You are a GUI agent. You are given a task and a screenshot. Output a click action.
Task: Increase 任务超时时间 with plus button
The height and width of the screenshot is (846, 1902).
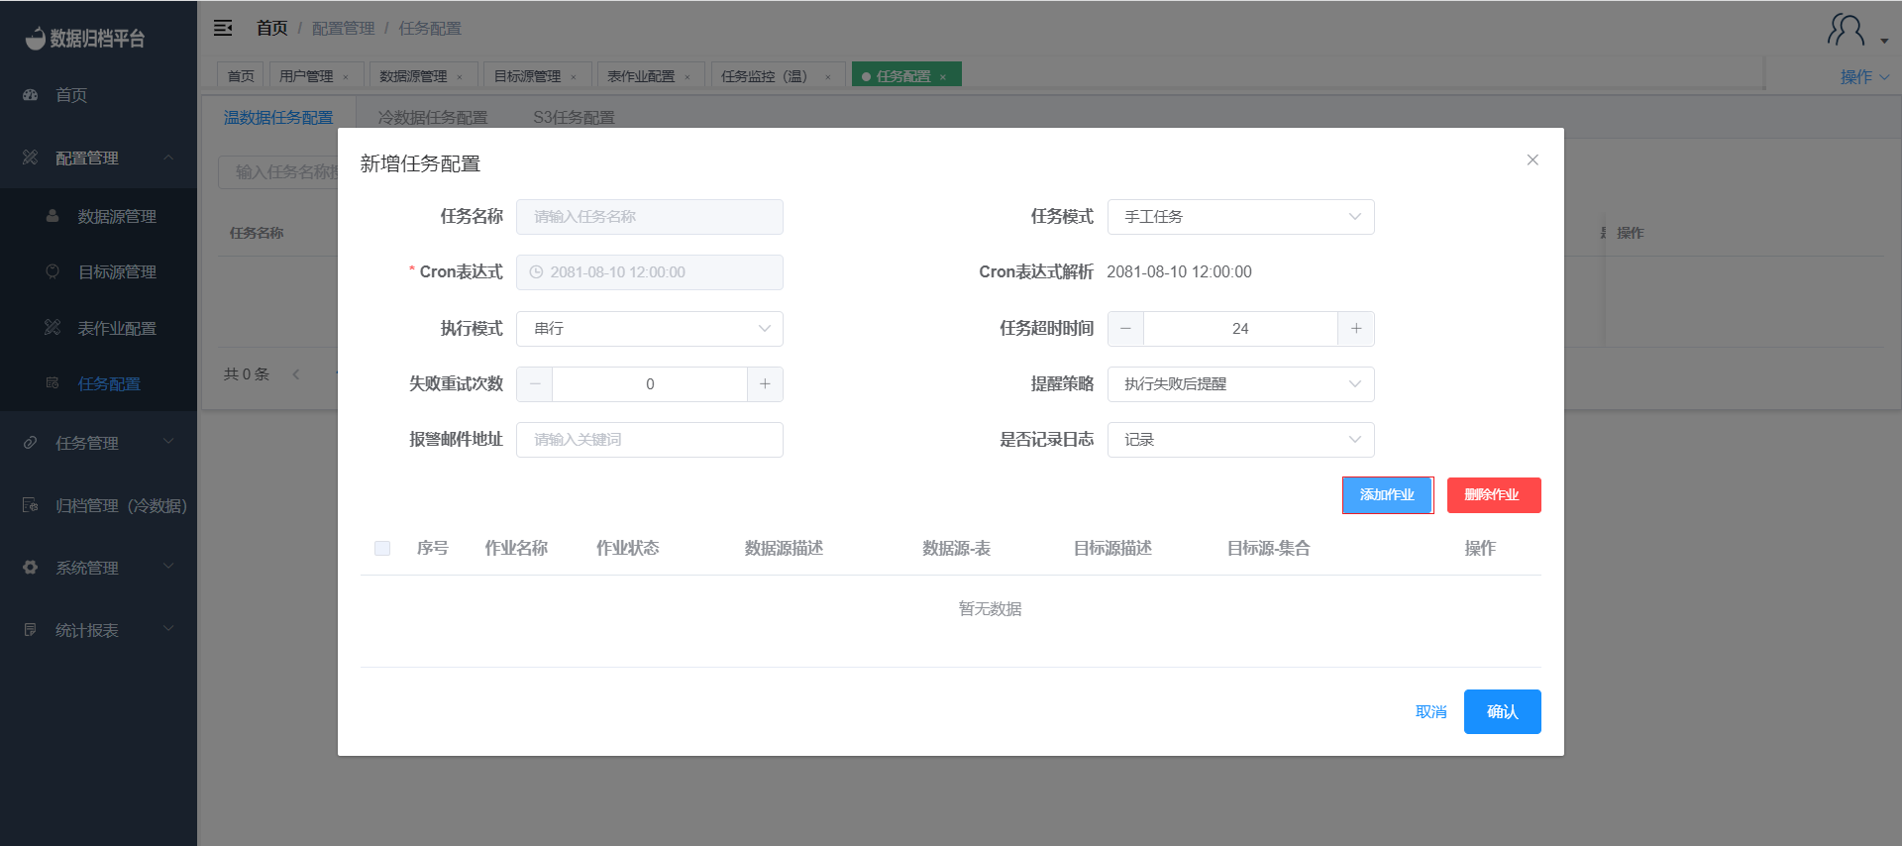click(x=1356, y=329)
